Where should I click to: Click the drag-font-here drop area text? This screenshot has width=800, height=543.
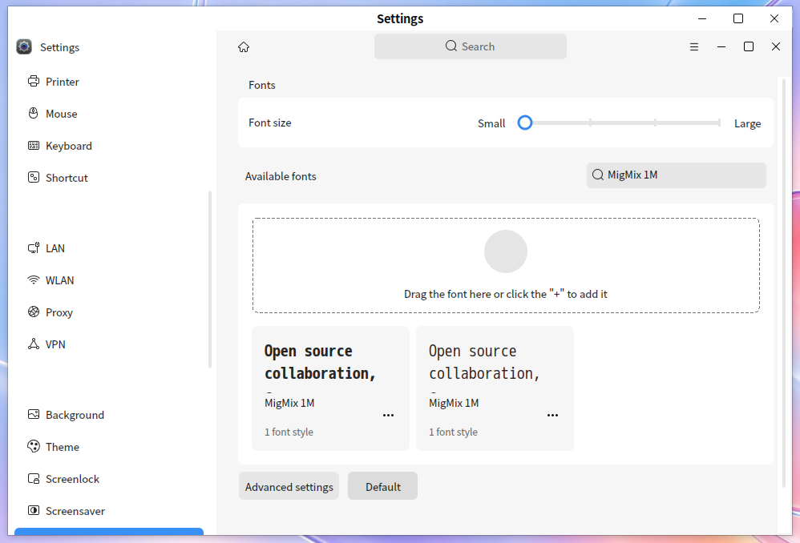coord(506,294)
